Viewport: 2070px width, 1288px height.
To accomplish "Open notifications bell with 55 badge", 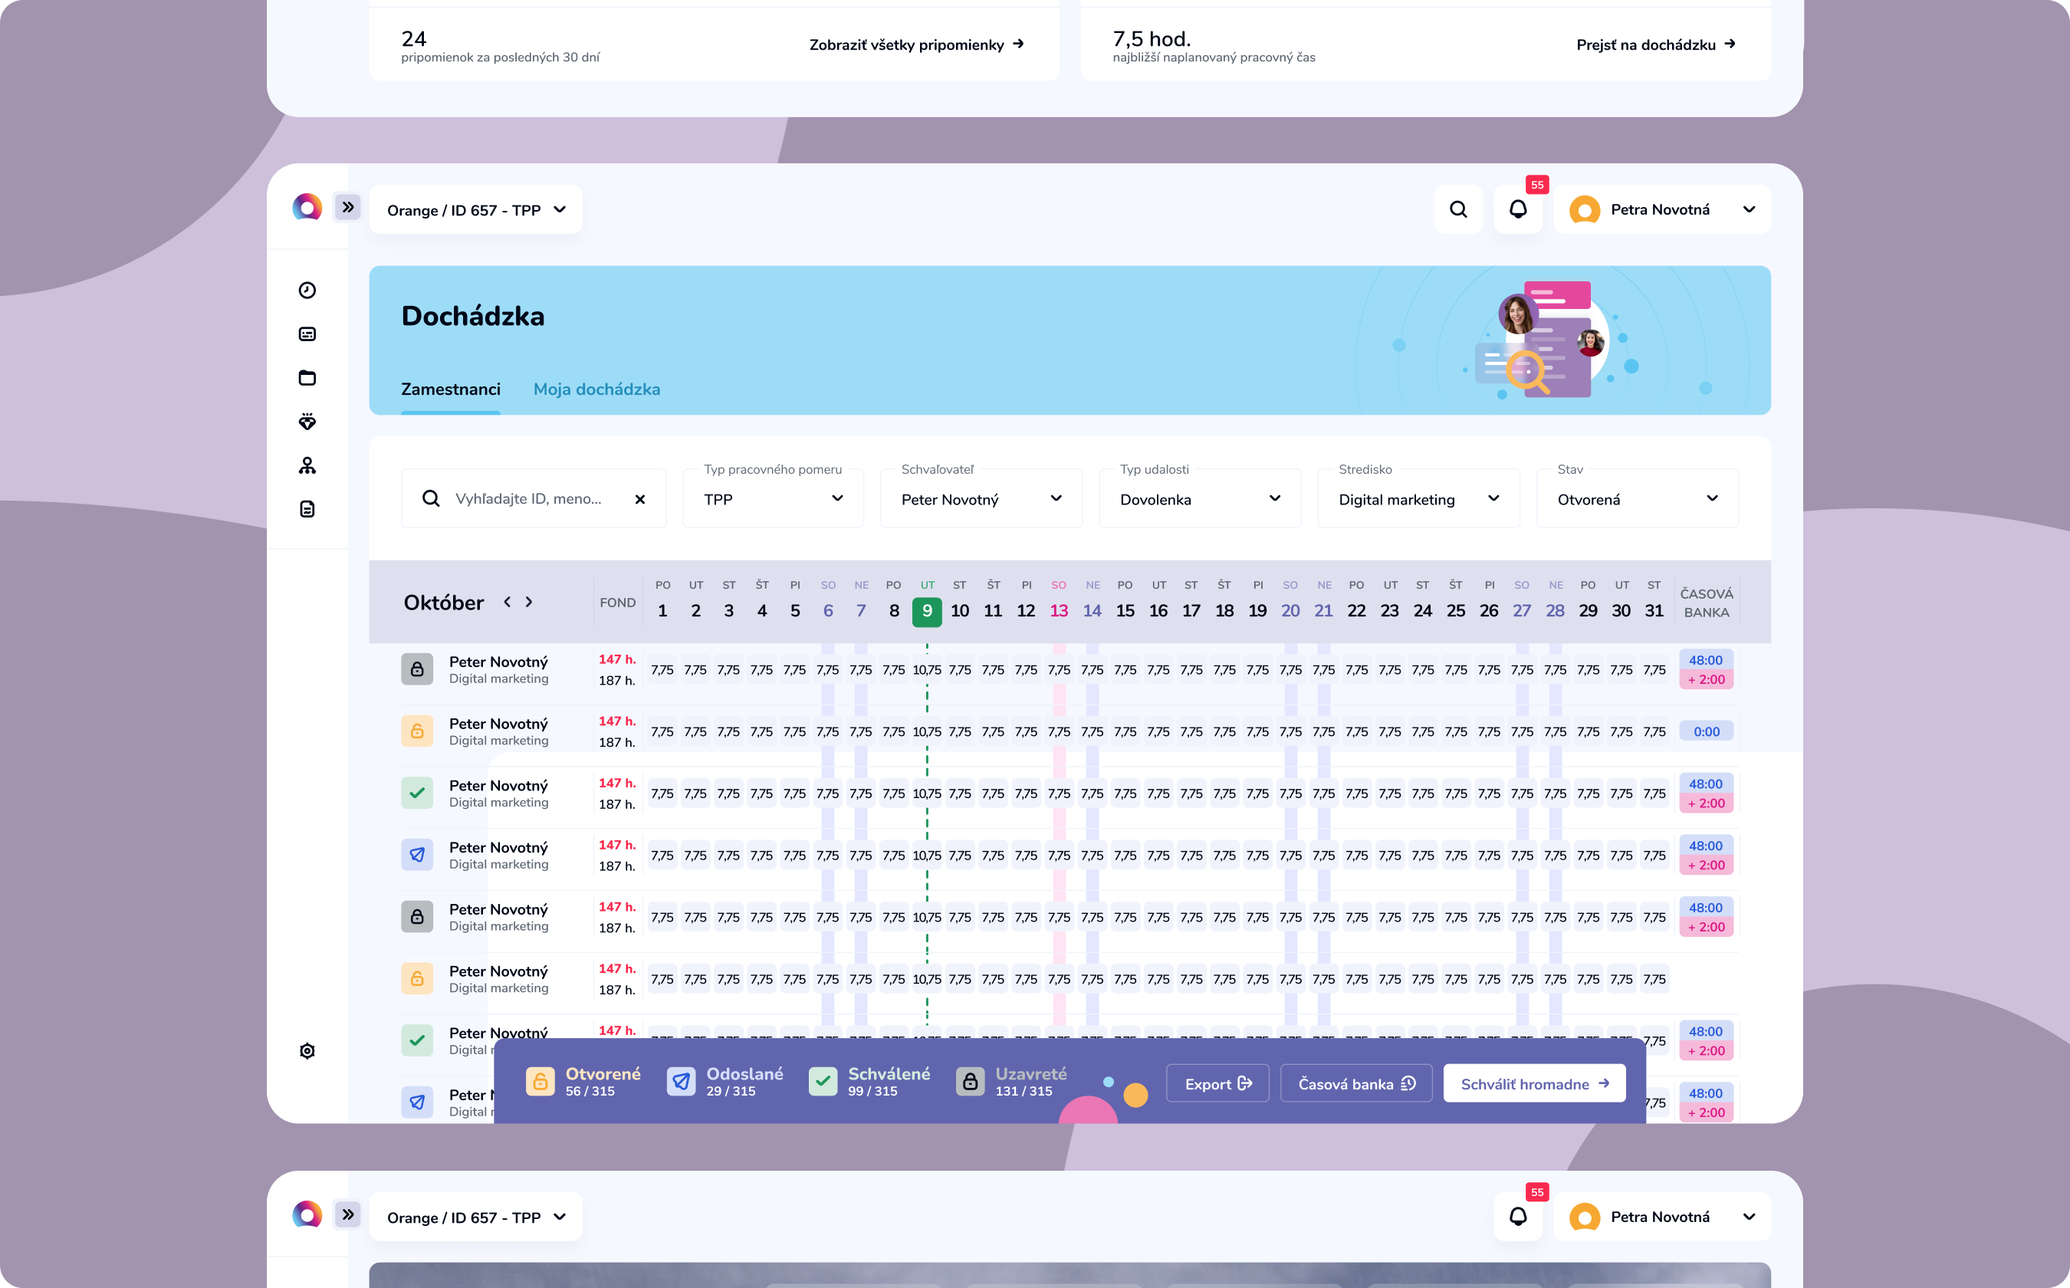I will click(x=1518, y=209).
